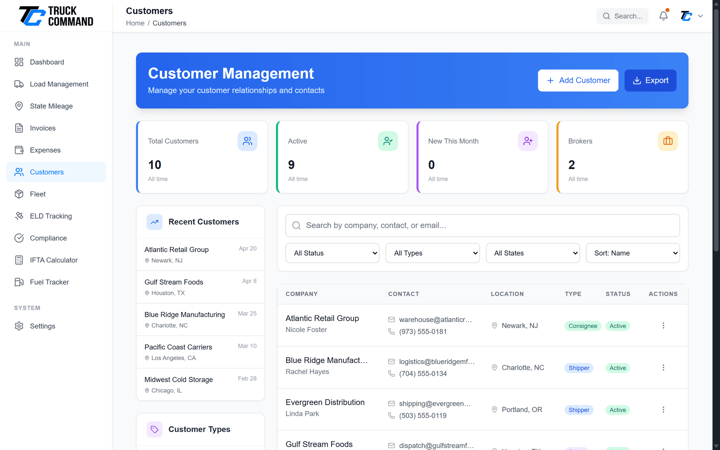
Task: Open the notifications bell
Action: [663, 16]
